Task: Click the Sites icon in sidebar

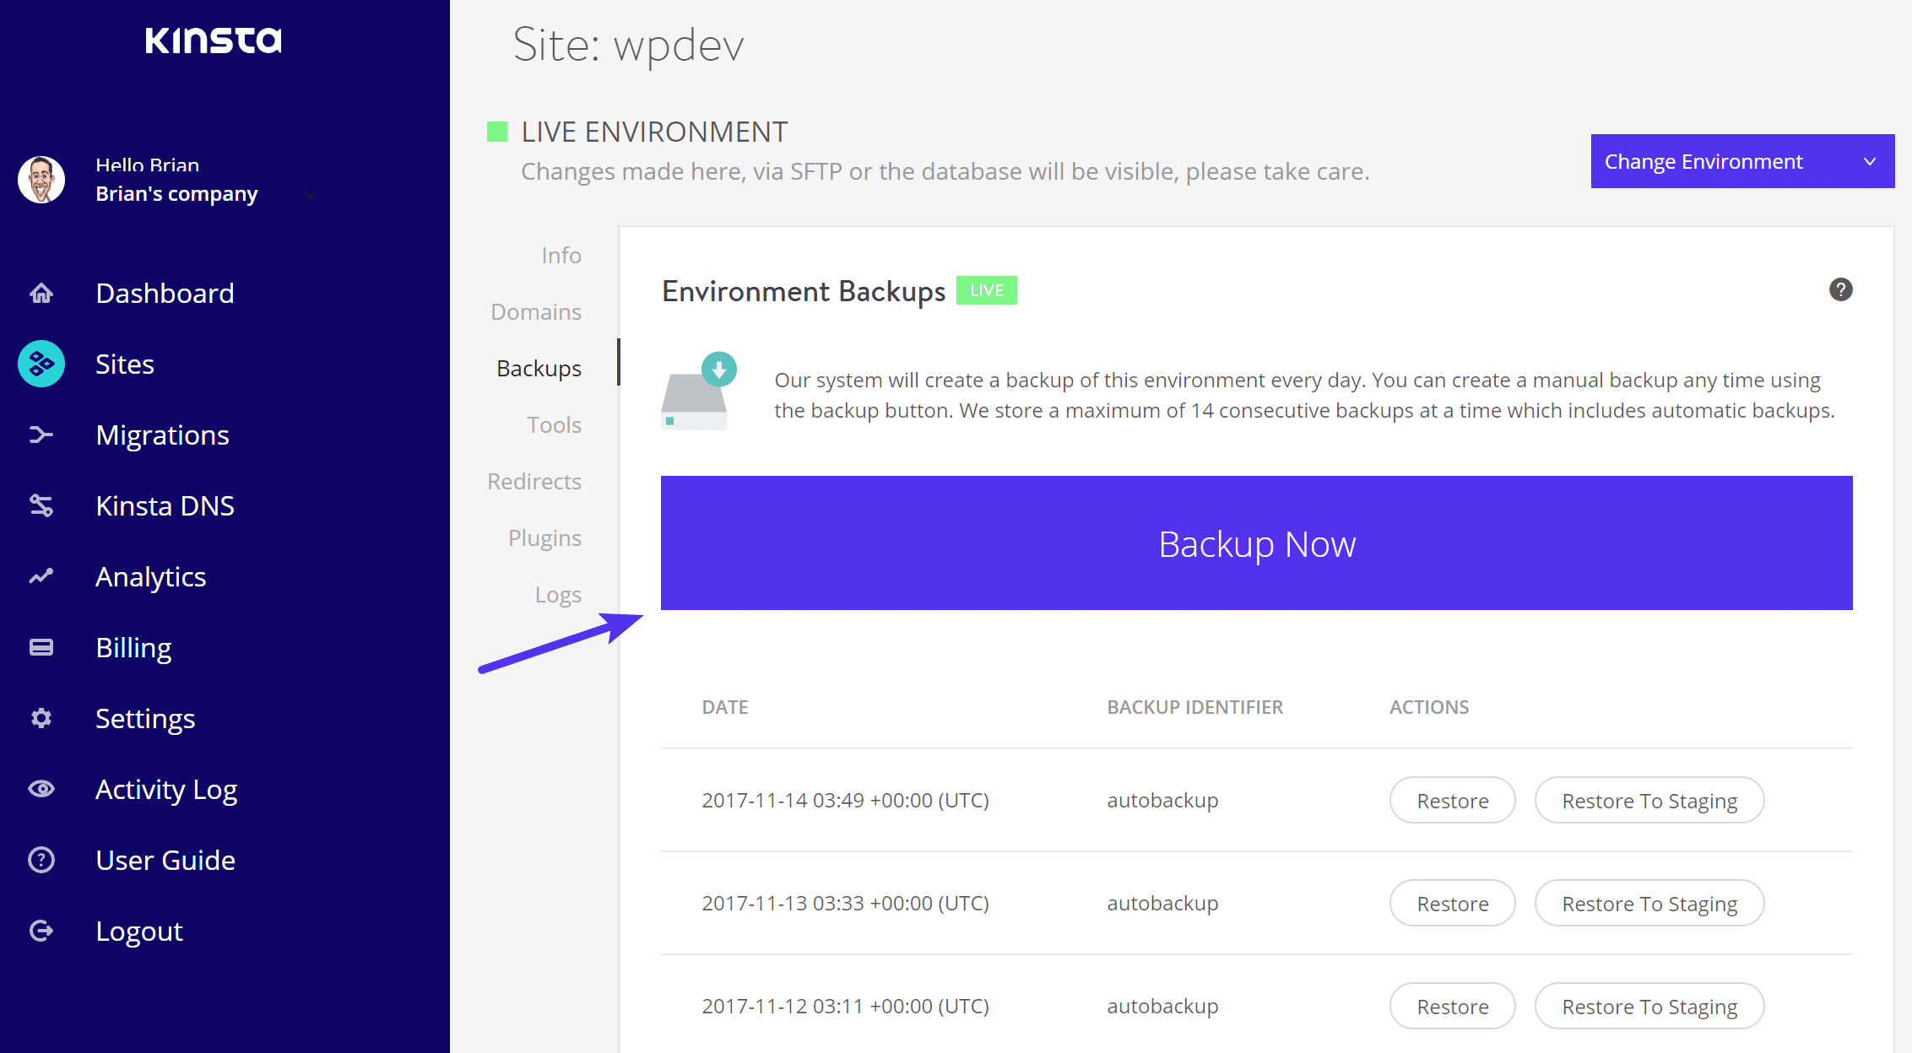Action: 41,364
